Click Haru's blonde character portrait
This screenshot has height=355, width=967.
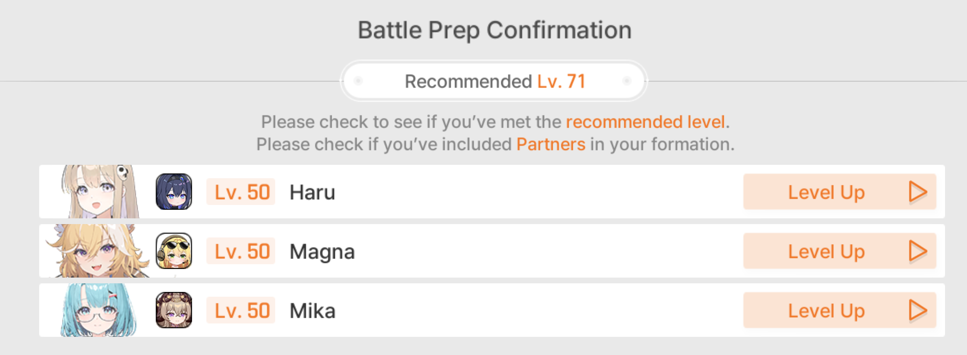pyautogui.click(x=99, y=192)
